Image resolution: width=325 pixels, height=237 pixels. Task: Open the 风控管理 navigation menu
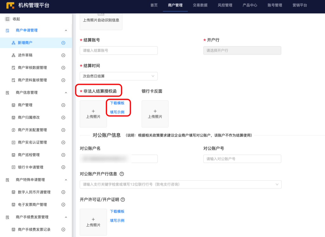(225, 5)
